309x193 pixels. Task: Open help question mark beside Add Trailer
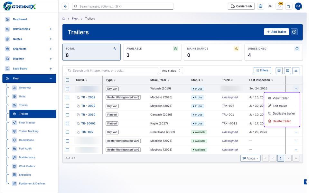coord(294,32)
